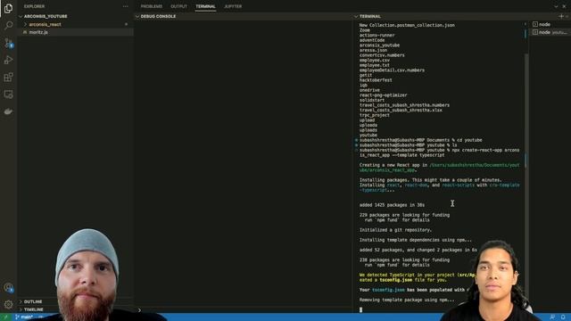The height and width of the screenshot is (321, 571).
Task: Click the 'trpc_project' terminal listing entry
Action: (375, 115)
